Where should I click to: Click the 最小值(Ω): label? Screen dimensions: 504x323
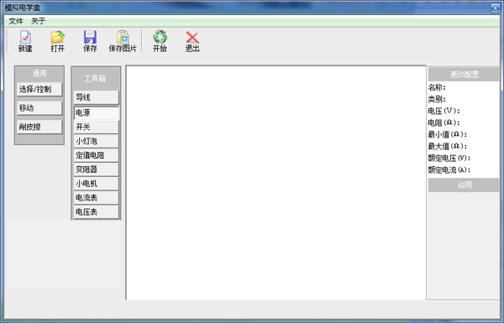[448, 134]
